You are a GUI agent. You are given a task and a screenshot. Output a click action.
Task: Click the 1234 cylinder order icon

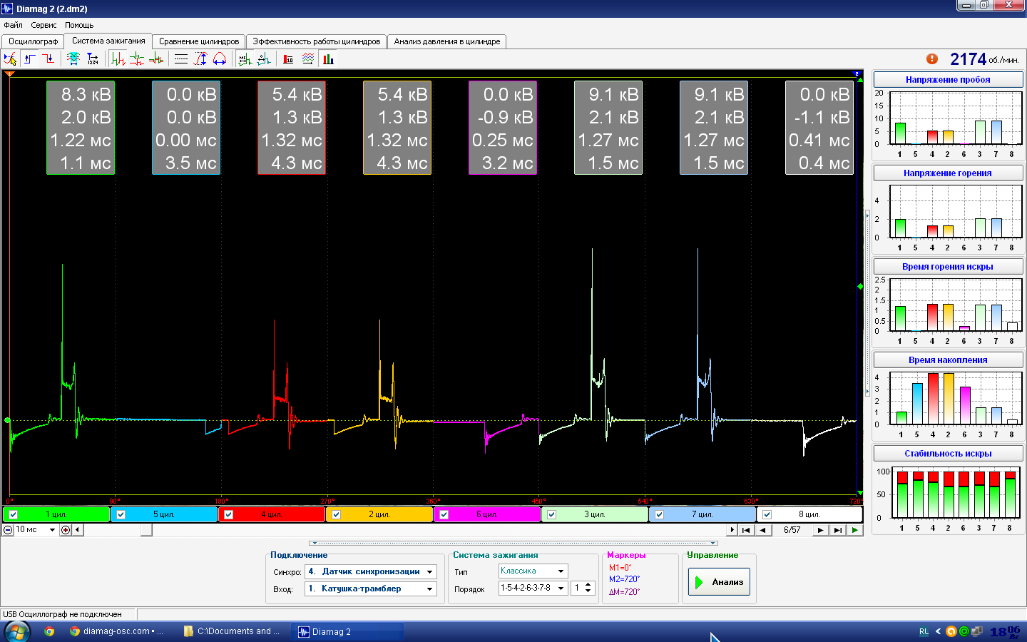(92, 59)
